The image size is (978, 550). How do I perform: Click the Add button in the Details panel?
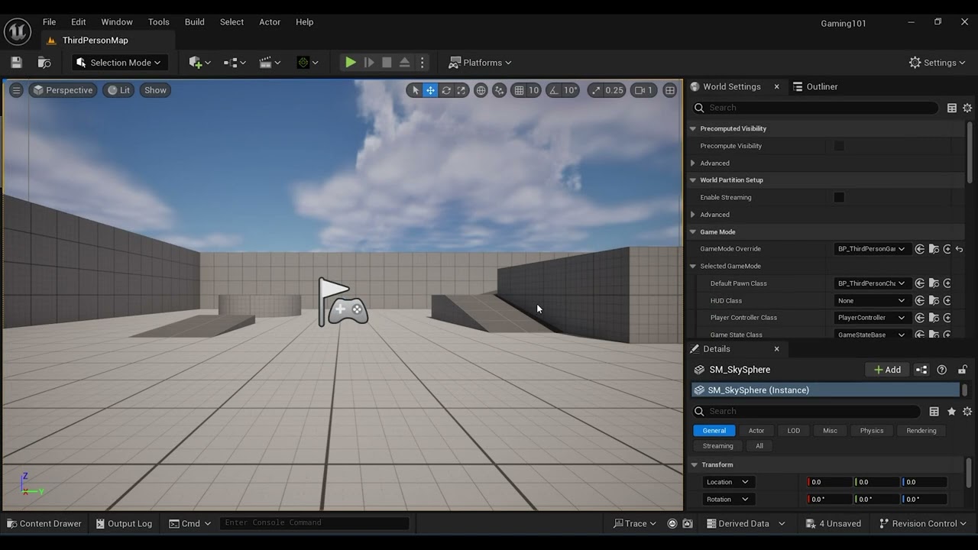click(887, 370)
